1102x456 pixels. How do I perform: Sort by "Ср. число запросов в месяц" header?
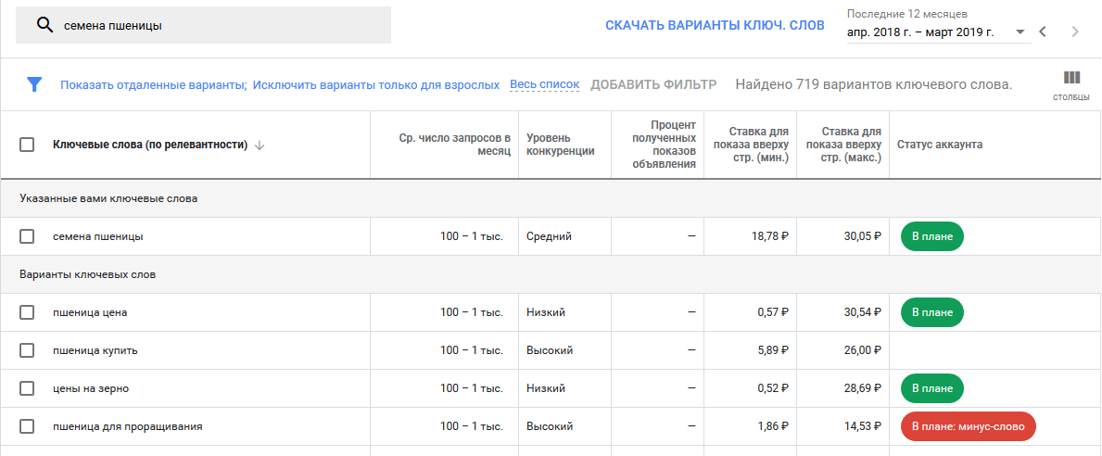pyautogui.click(x=454, y=145)
